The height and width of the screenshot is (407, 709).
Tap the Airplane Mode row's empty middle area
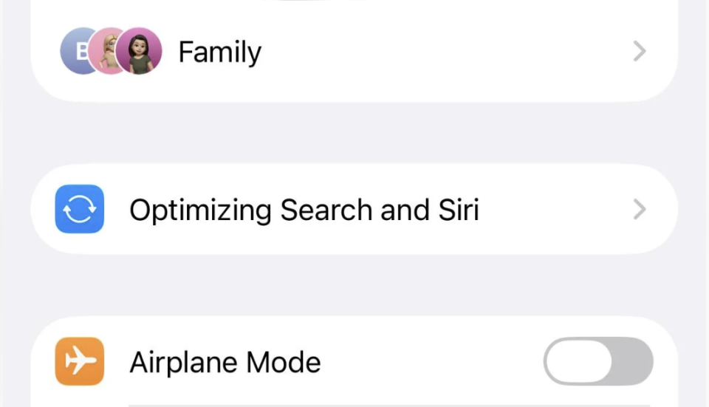pyautogui.click(x=432, y=361)
